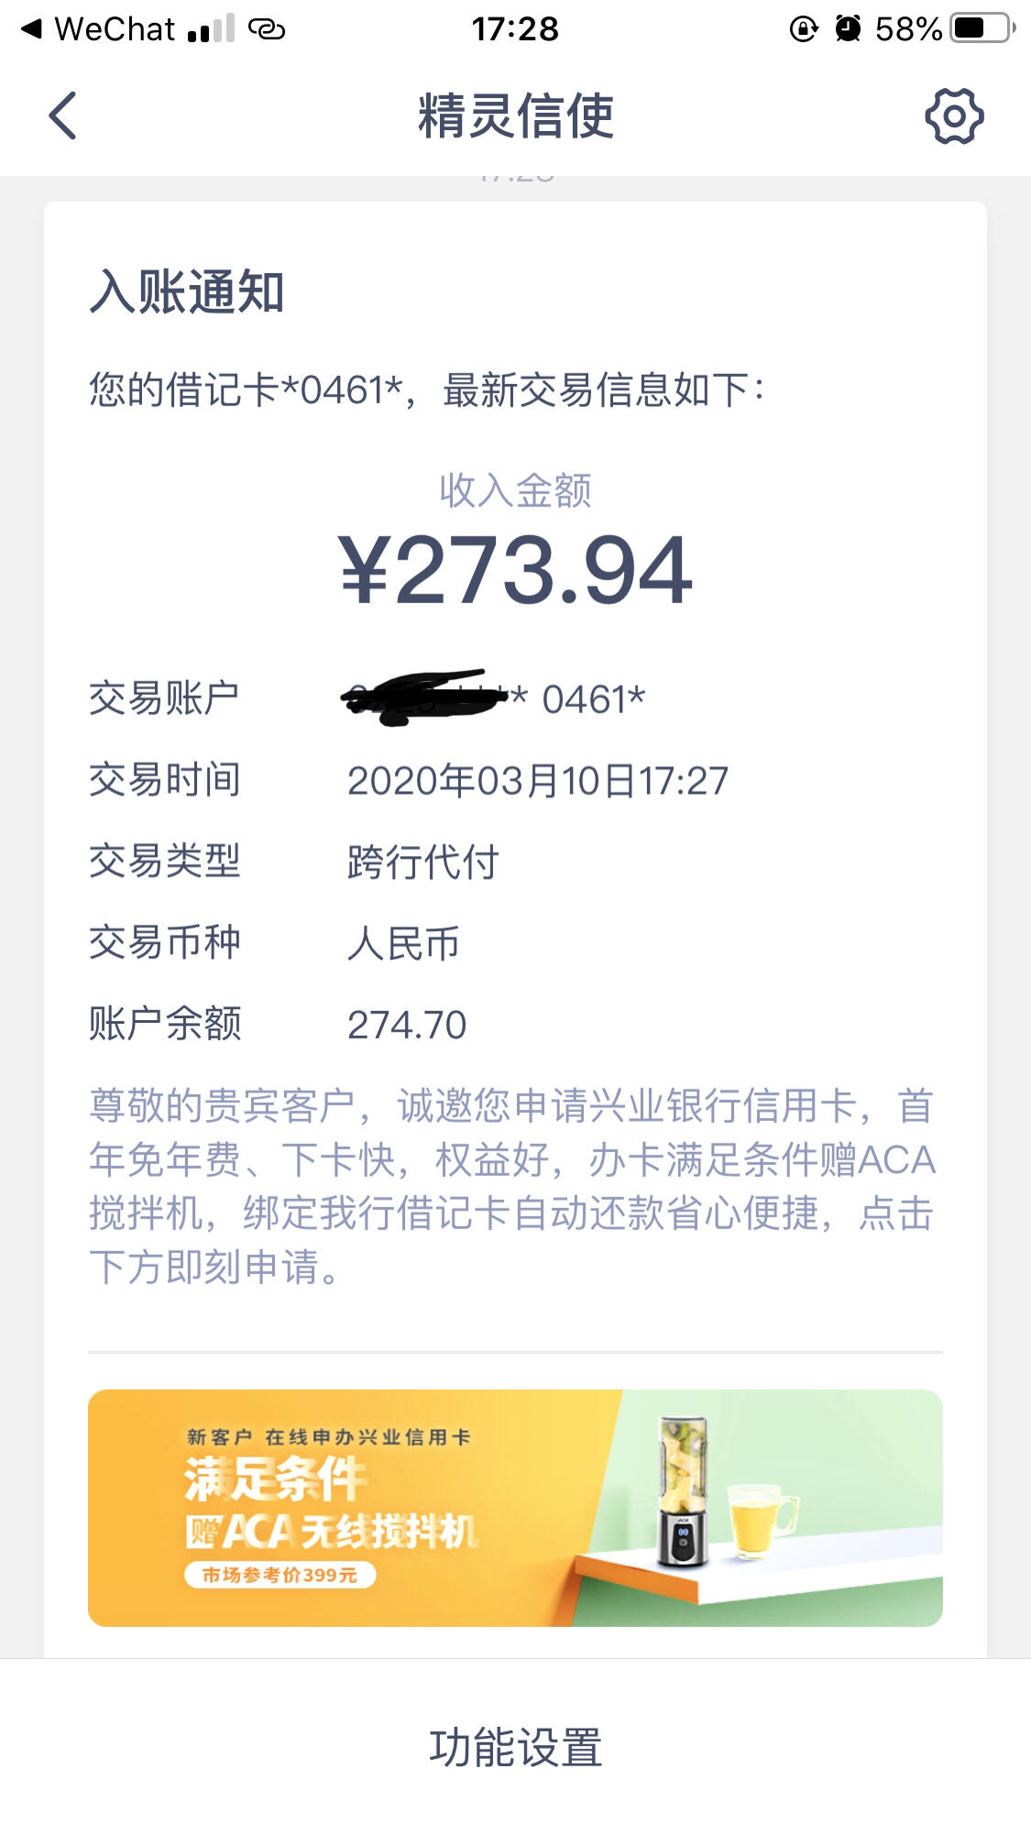Image resolution: width=1031 pixels, height=1834 pixels.
Task: Tap the 人民币 currency value
Action: pos(403,943)
